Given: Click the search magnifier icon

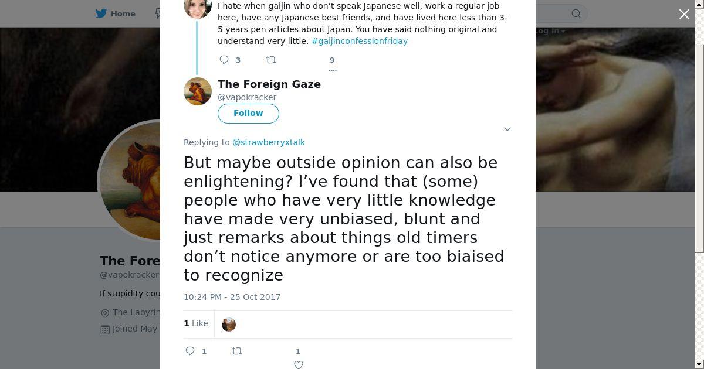Looking at the screenshot, I should [576, 13].
